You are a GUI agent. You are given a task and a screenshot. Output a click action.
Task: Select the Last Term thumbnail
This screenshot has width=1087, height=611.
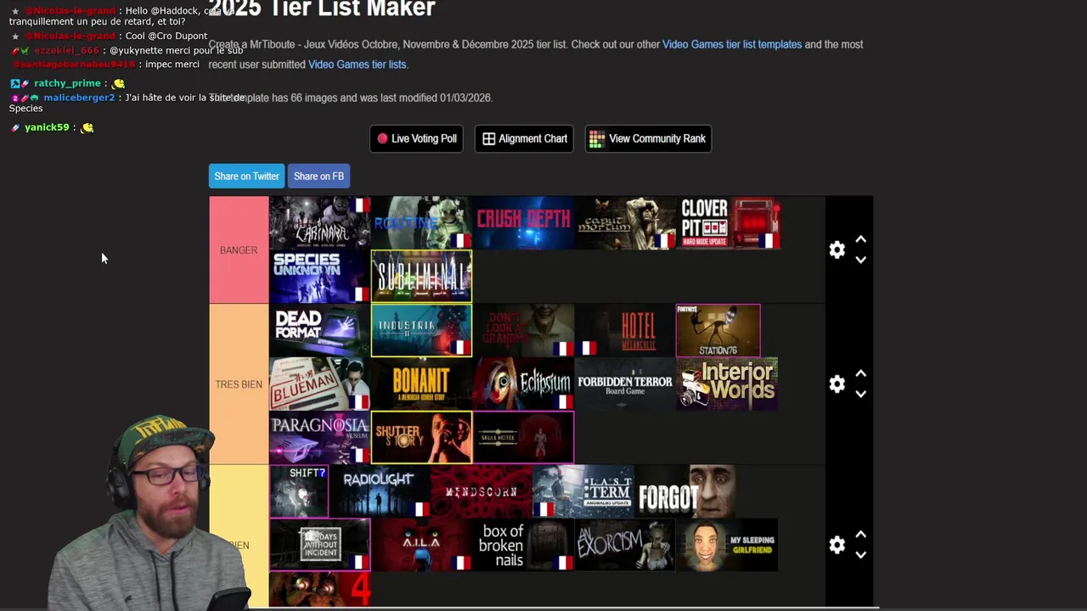tap(583, 491)
